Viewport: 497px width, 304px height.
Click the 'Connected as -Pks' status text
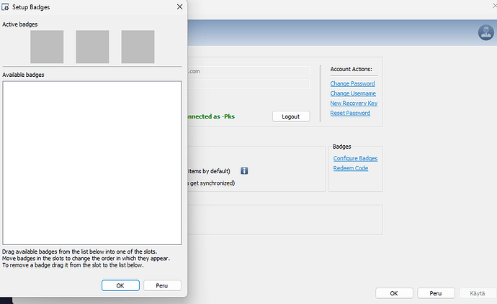[211, 116]
